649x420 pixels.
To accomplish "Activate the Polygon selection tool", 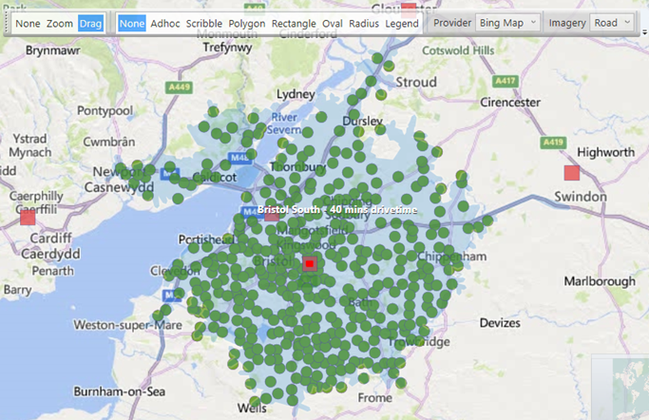I will pyautogui.click(x=247, y=24).
